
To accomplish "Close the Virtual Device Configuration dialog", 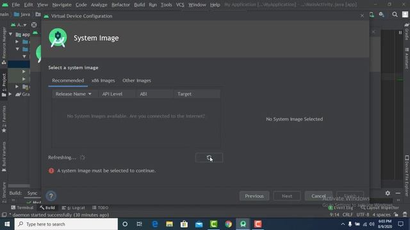I will pyautogui.click(x=362, y=16).
